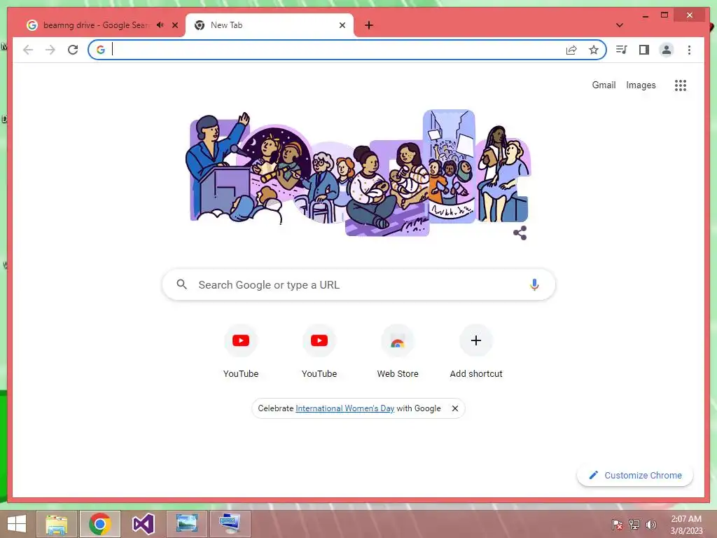Bookmark this tab with the star icon
The image size is (717, 538).
(594, 50)
